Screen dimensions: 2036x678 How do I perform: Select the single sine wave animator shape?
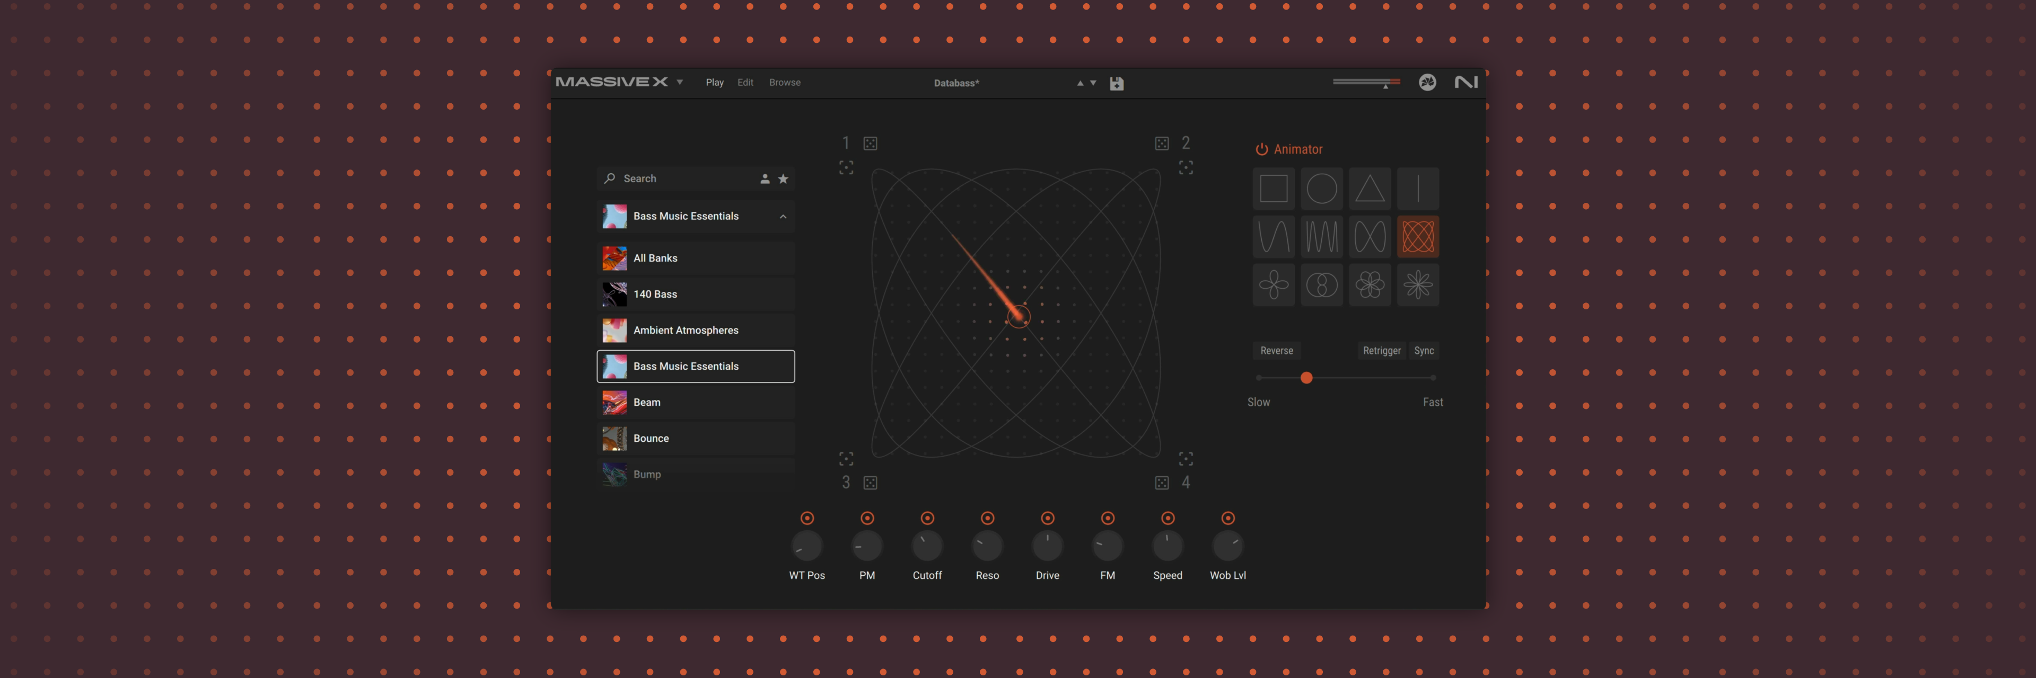coord(1273,237)
